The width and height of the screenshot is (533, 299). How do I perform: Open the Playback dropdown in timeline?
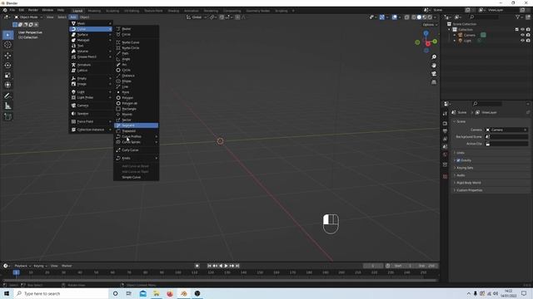point(22,266)
